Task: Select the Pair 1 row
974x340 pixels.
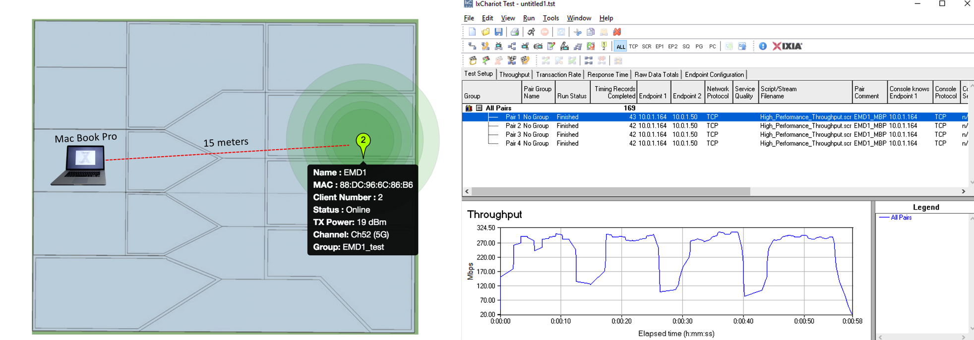Action: [715, 117]
